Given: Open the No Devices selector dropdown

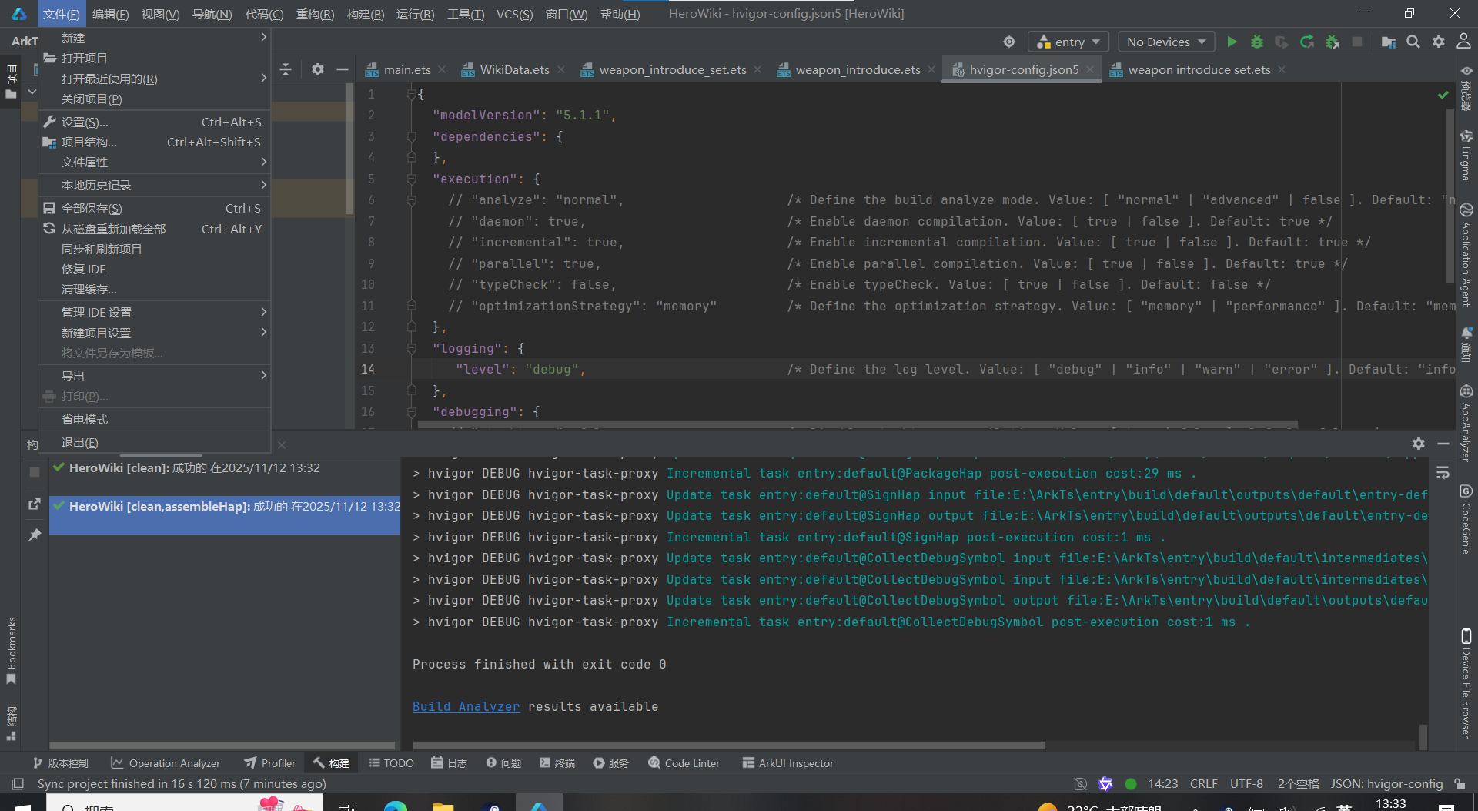Looking at the screenshot, I should tap(1165, 42).
